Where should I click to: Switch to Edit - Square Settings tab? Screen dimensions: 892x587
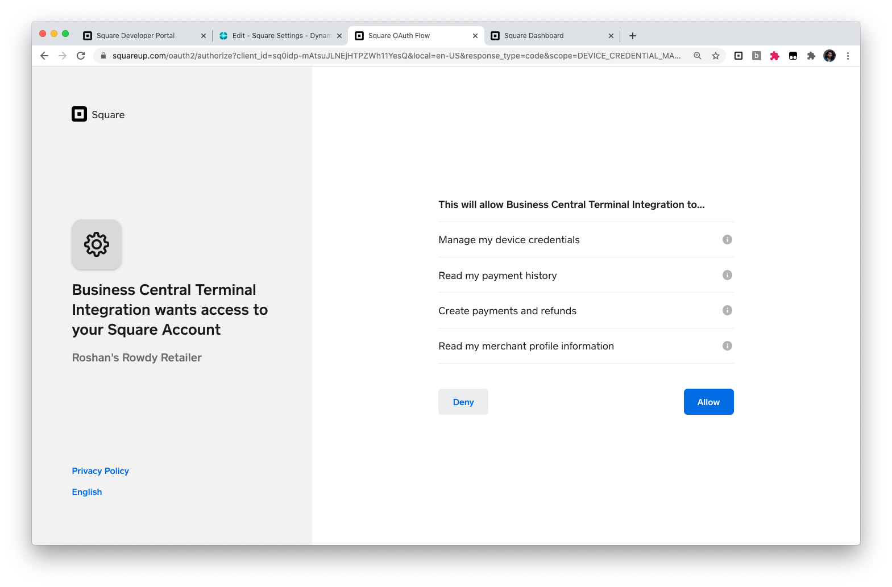click(281, 35)
